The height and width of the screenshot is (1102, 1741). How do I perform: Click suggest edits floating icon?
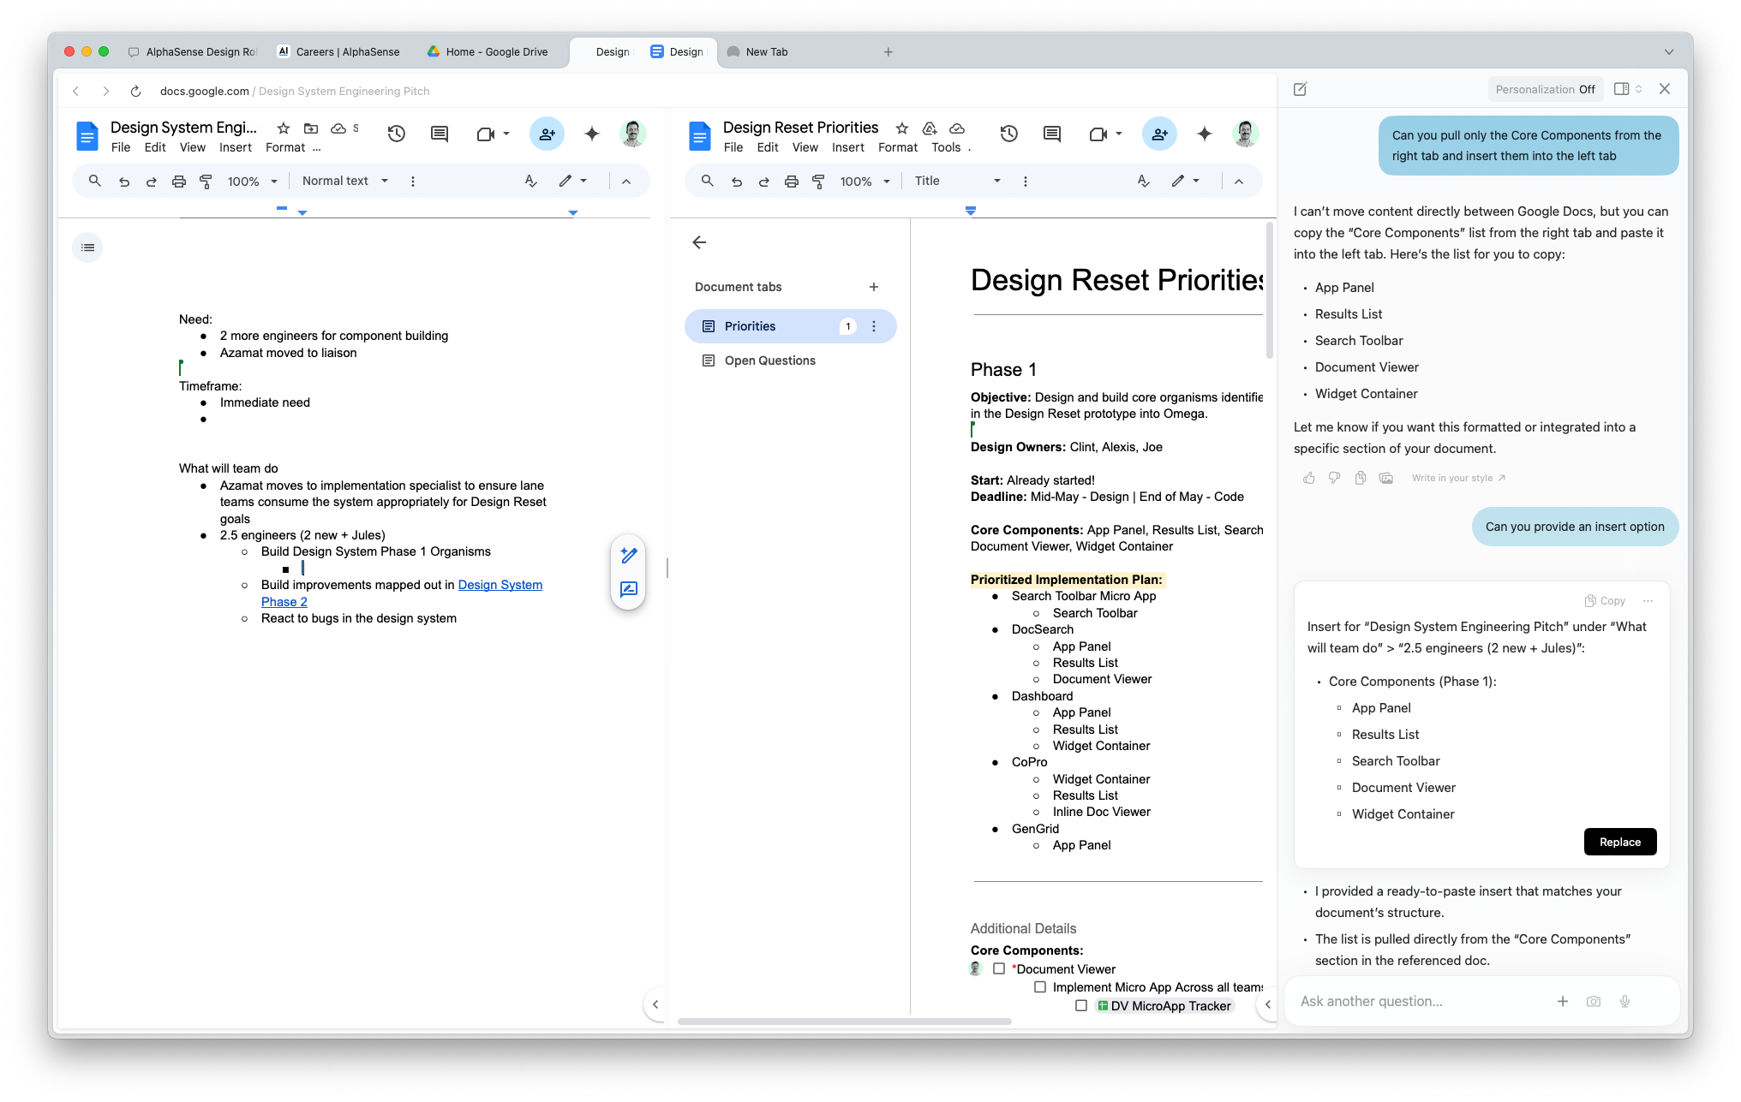tap(628, 589)
